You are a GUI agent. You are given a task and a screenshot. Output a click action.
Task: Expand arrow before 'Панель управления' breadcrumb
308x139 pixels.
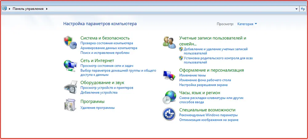coord(10,9)
